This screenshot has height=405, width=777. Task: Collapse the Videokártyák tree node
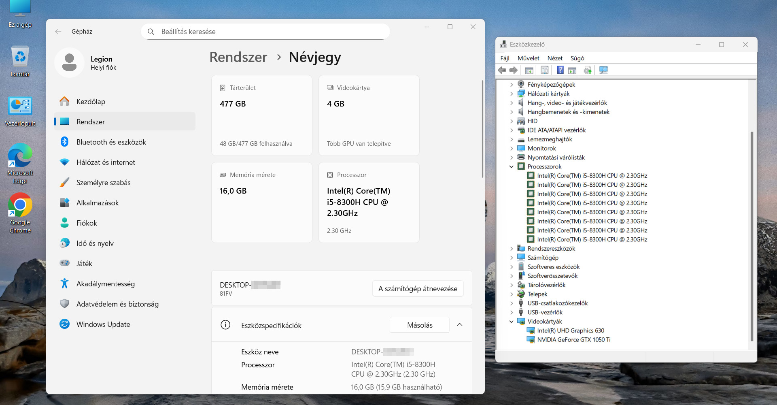[x=512, y=322]
